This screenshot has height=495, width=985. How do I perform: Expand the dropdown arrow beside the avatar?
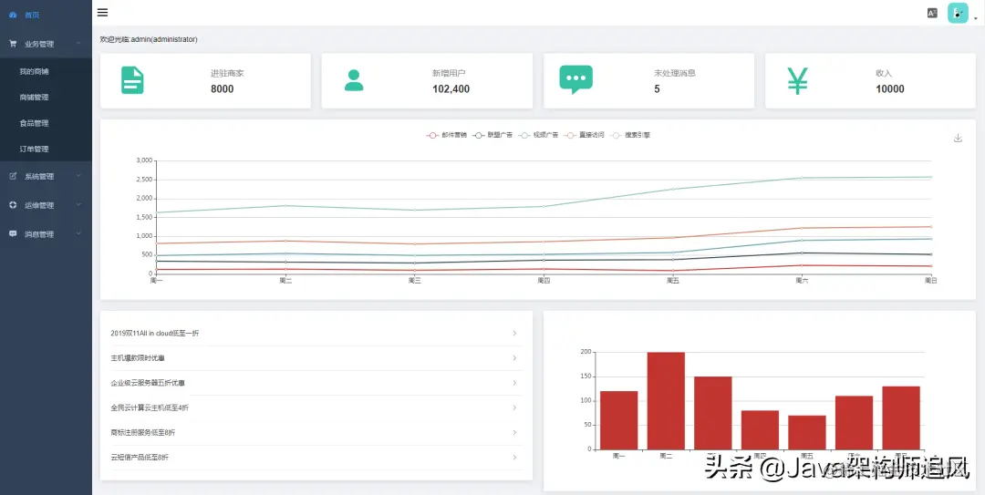pos(976,19)
